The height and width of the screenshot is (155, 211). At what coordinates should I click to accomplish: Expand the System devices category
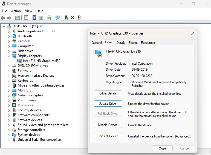click(9, 135)
